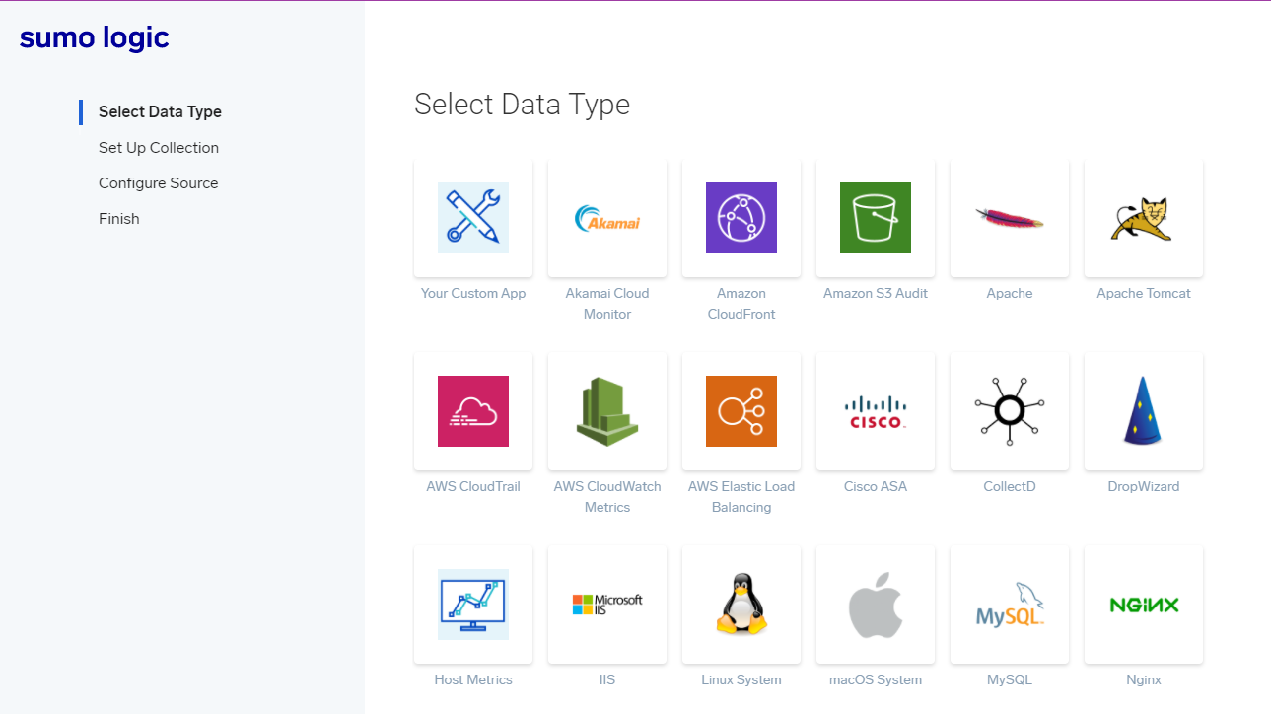Click the 'Amazon S3 Audit' label
This screenshot has width=1271, height=714.
click(876, 293)
